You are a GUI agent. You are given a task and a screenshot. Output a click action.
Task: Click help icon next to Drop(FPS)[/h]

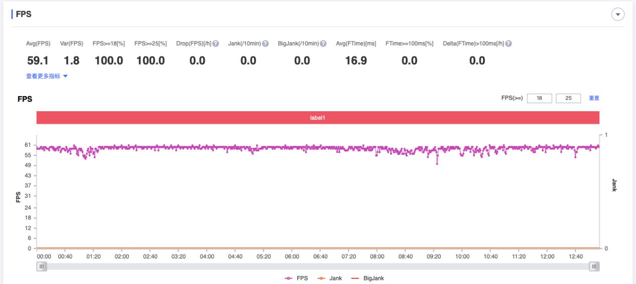click(216, 44)
